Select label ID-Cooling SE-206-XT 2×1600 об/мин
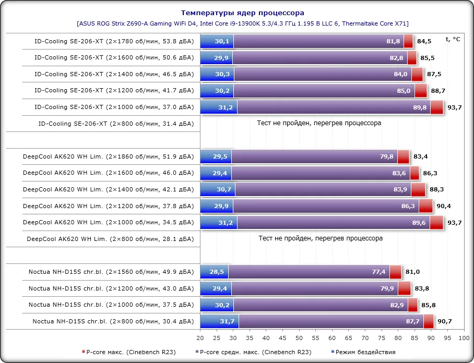Screen dimensions: 474x363 pyautogui.click(x=114, y=58)
